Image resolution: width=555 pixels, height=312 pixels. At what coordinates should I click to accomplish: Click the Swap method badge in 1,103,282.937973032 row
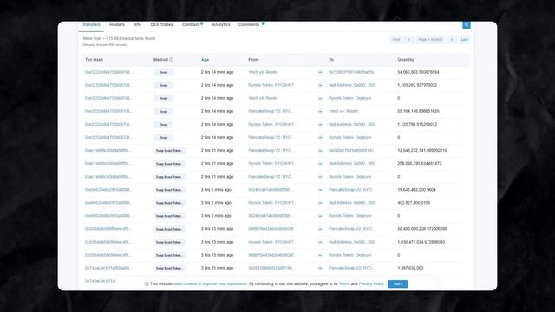[164, 85]
